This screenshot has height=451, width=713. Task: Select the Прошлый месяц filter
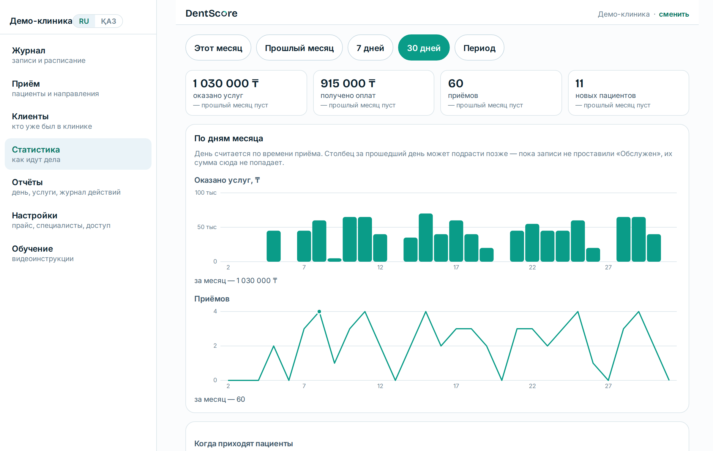299,48
